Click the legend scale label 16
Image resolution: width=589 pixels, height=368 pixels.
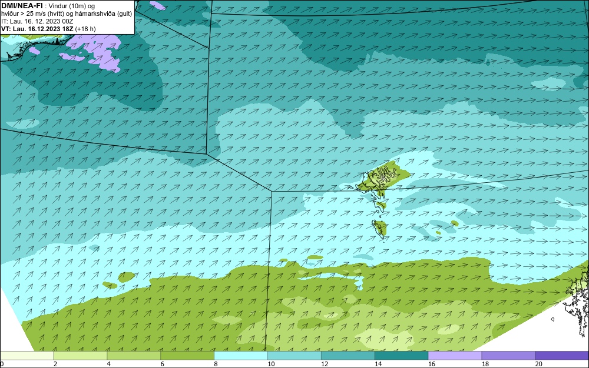432,364
